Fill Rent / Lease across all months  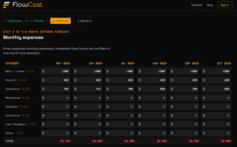coord(30,71)
